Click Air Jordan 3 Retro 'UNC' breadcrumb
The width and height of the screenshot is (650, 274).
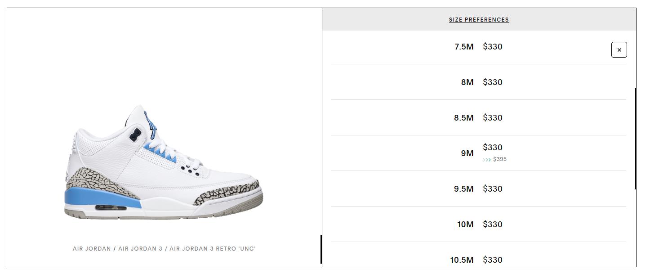tap(213, 249)
